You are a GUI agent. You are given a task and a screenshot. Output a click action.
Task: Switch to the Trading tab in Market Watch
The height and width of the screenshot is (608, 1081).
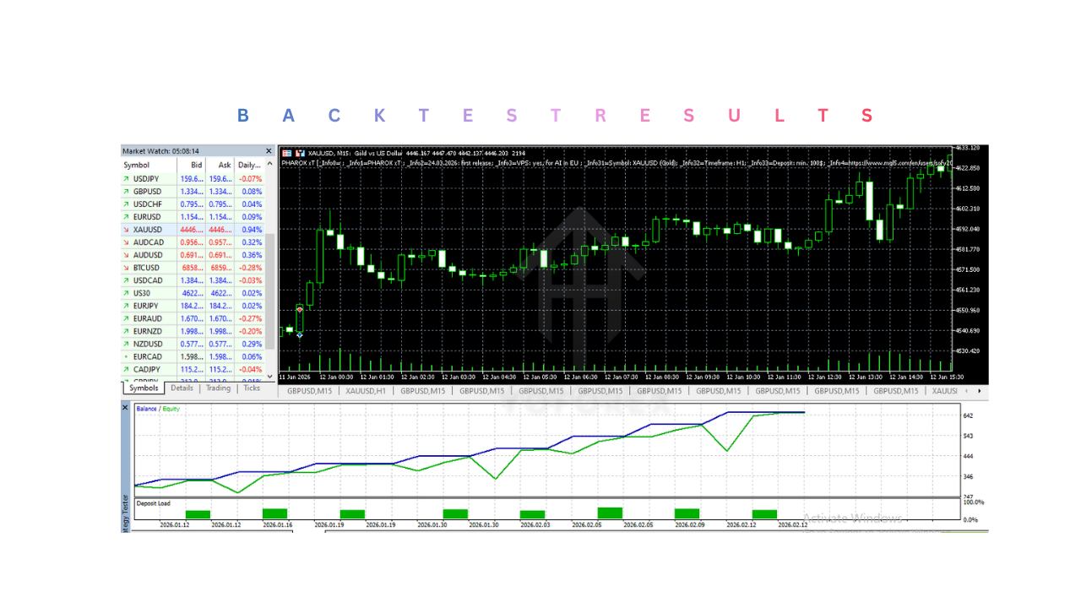218,388
